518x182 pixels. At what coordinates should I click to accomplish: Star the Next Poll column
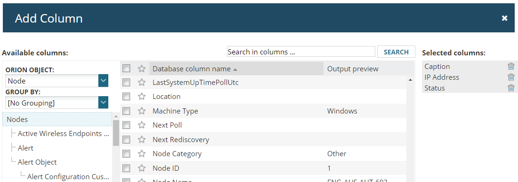click(x=142, y=125)
